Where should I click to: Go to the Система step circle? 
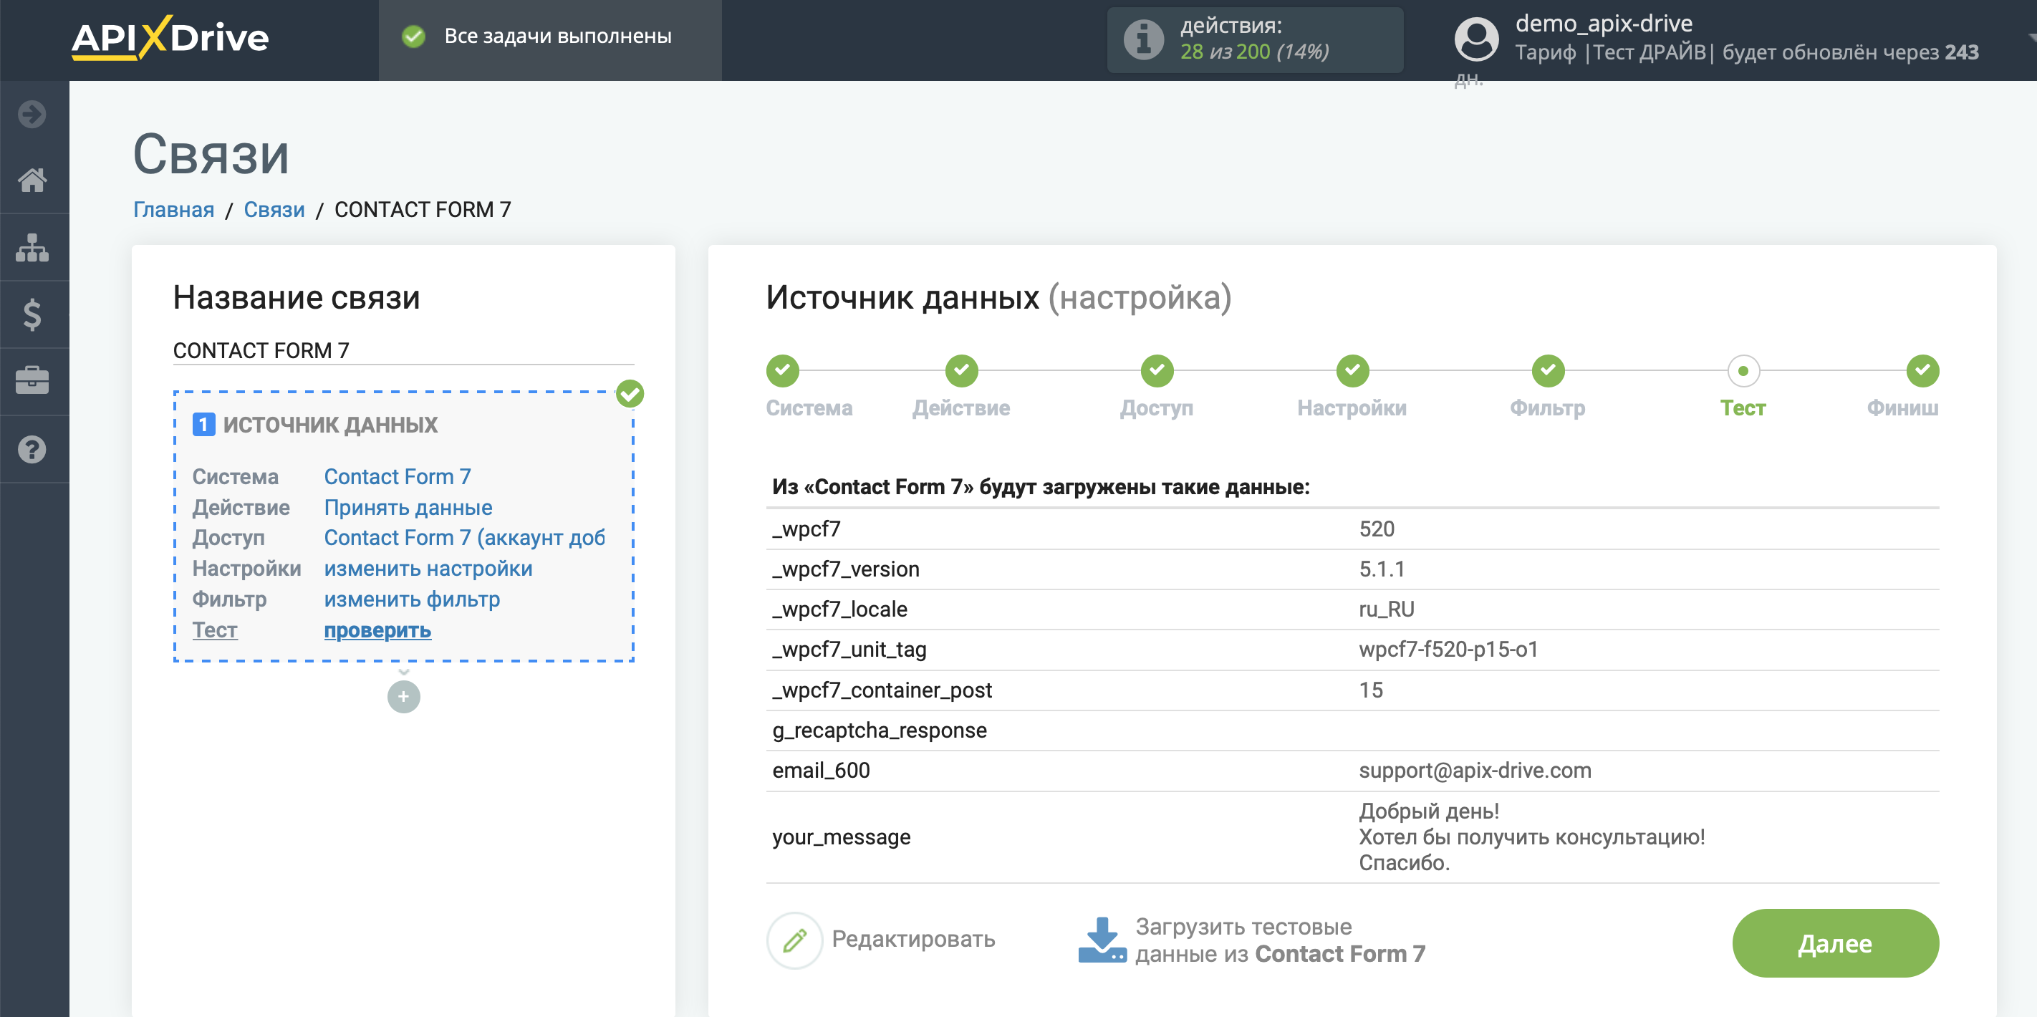point(782,370)
